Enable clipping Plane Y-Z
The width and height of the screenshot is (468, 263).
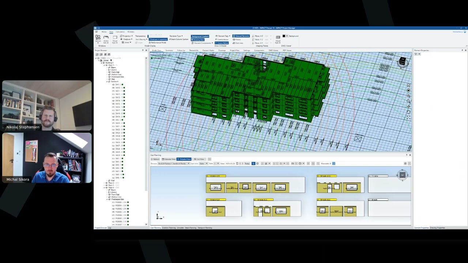[257, 39]
